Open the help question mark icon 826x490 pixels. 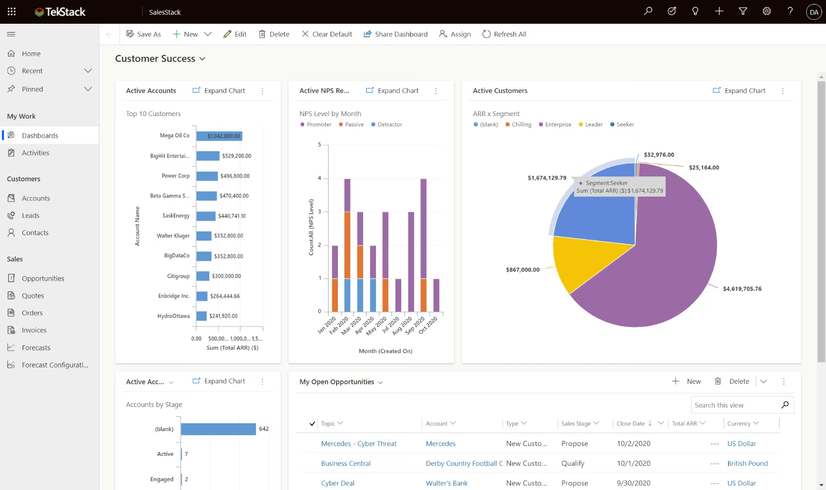point(790,11)
